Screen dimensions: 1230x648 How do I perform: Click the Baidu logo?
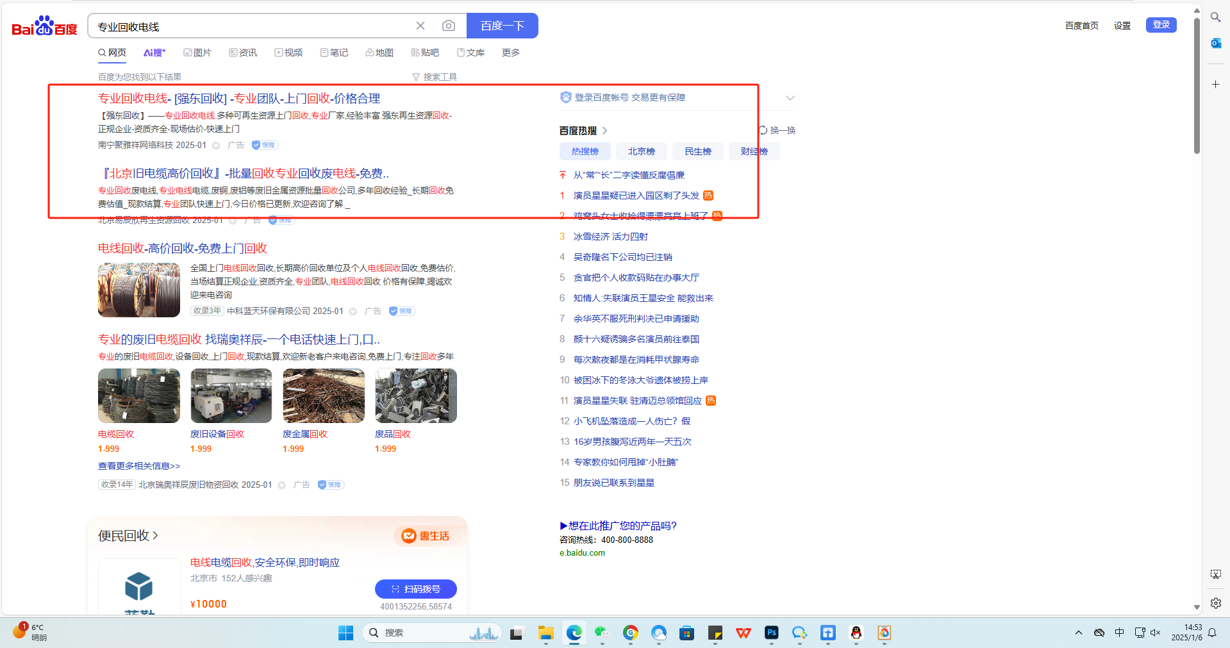tap(44, 26)
